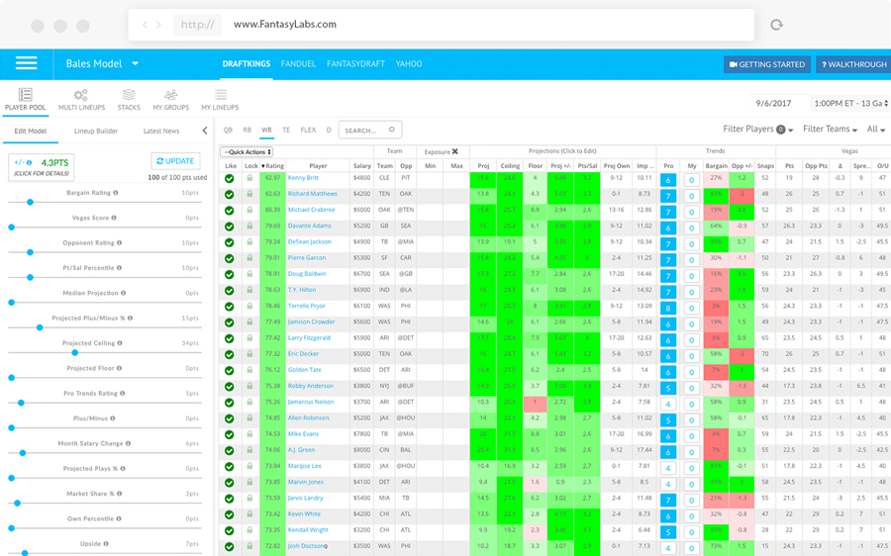Click the 9/6/2017 date field
The width and height of the screenshot is (891, 556).
778,103
